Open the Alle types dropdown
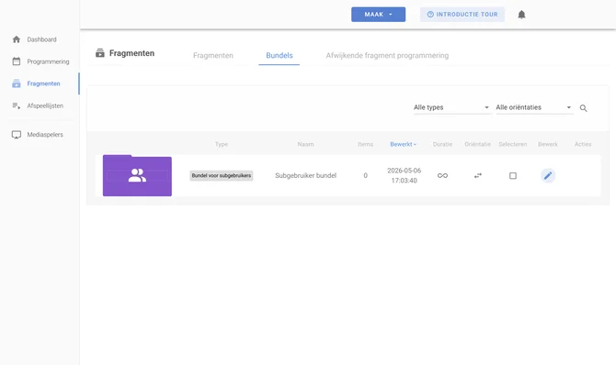The height and width of the screenshot is (365, 616). [x=451, y=107]
